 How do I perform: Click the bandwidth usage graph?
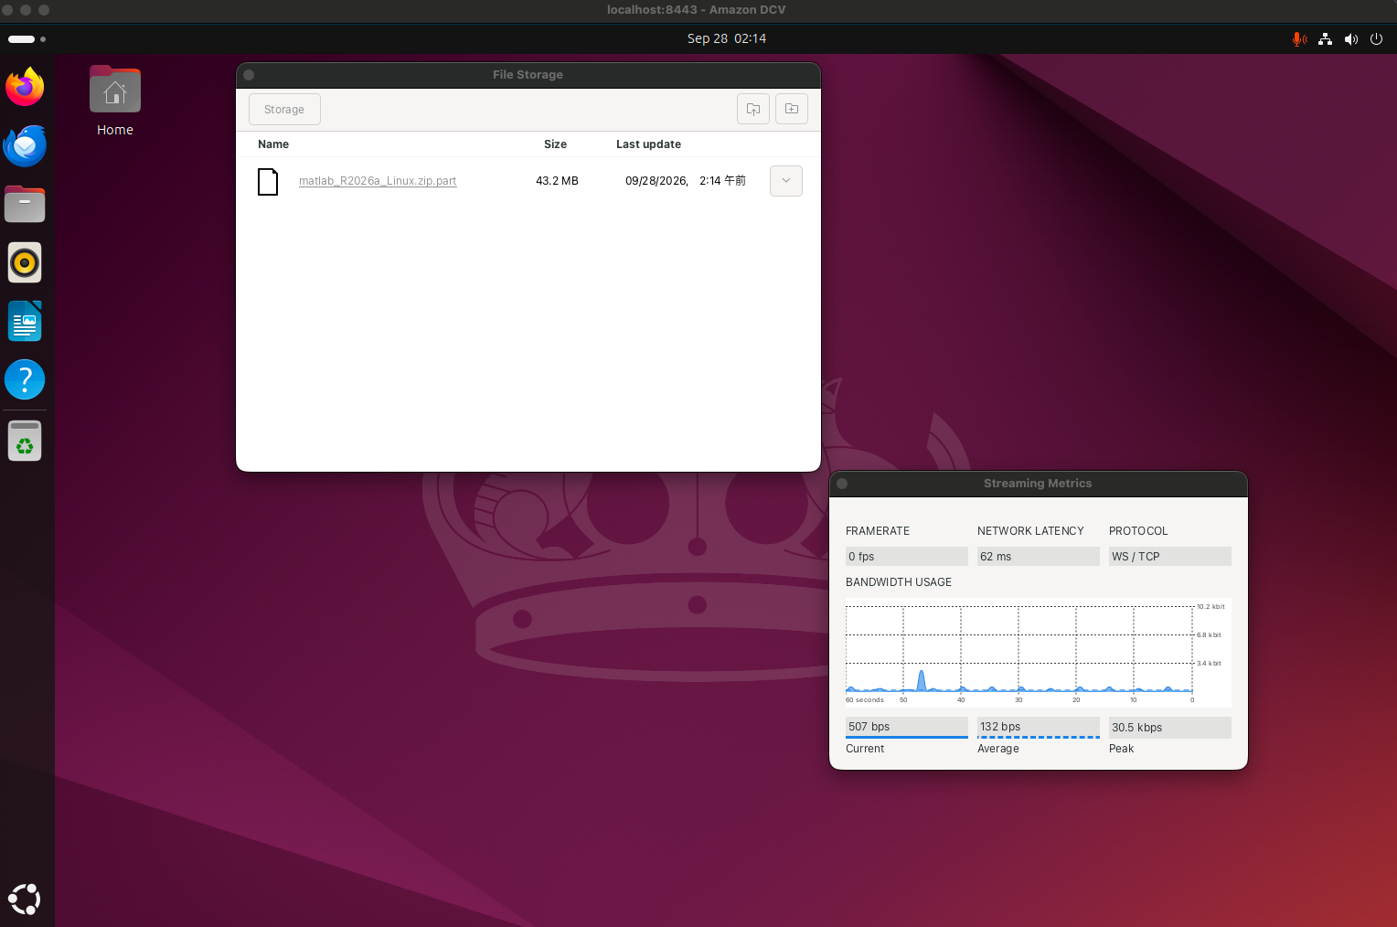point(1038,652)
